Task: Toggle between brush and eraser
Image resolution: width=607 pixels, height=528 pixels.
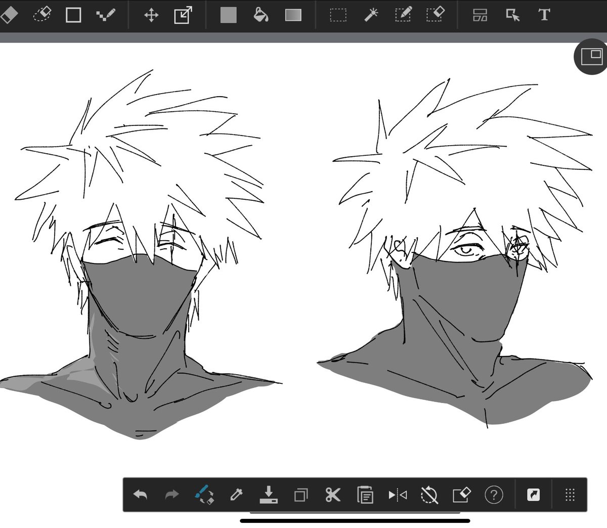Action: [204, 495]
